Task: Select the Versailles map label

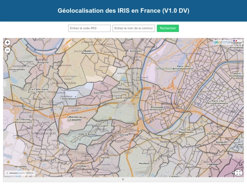Action: (21, 166)
